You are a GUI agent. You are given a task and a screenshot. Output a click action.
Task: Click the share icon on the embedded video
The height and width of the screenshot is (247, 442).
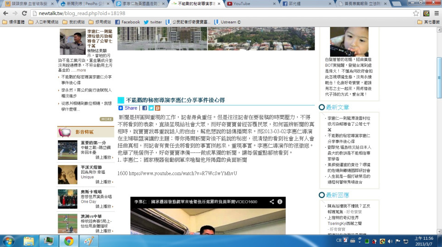click(x=271, y=202)
